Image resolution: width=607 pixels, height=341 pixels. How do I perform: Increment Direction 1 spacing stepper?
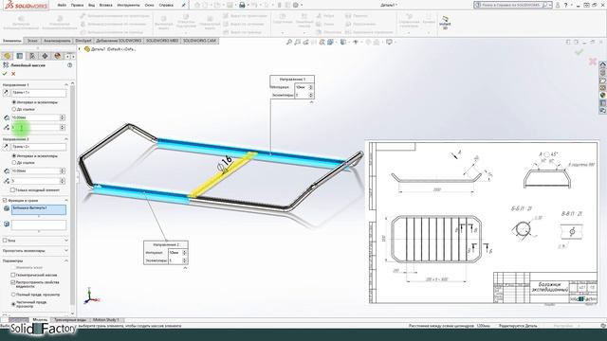click(x=63, y=116)
